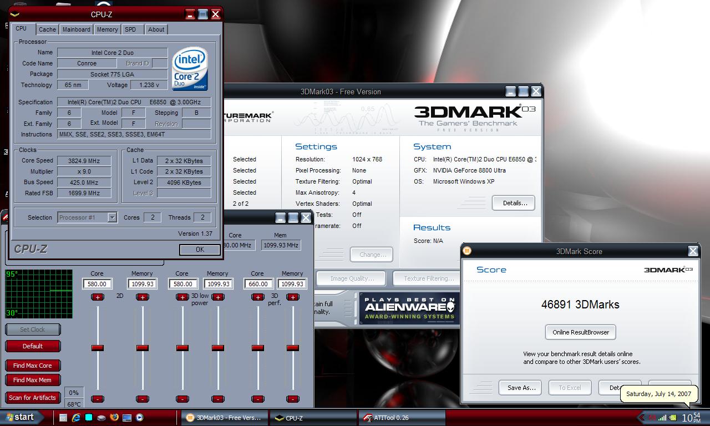Viewport: 710px width, 426px height.
Task: Click the 3D perf. Core slider handle
Action: point(257,348)
